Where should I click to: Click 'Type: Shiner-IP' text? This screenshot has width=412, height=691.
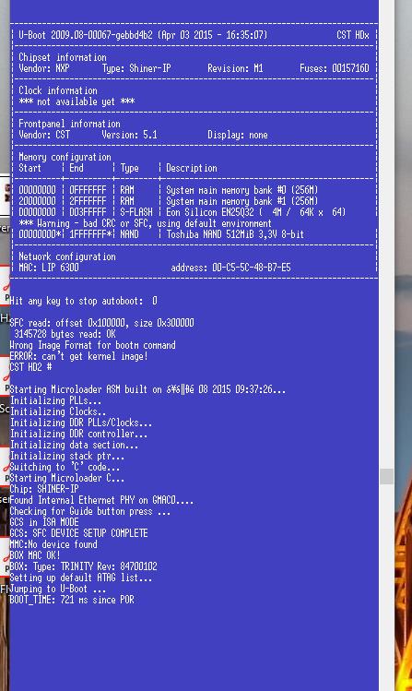[136, 68]
